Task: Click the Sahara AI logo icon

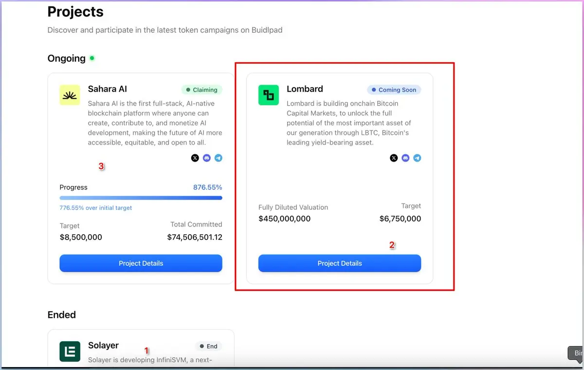Action: coord(70,95)
